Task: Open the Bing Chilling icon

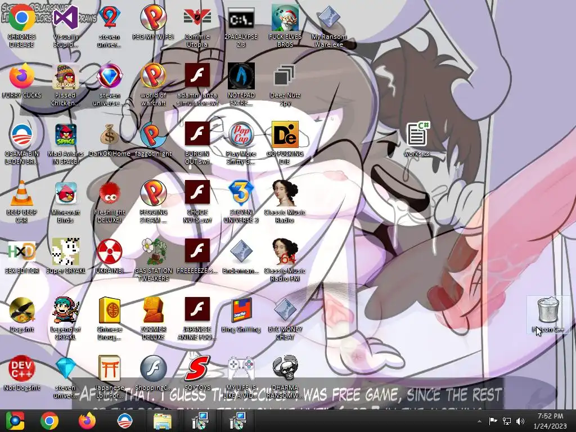Action: click(x=241, y=315)
